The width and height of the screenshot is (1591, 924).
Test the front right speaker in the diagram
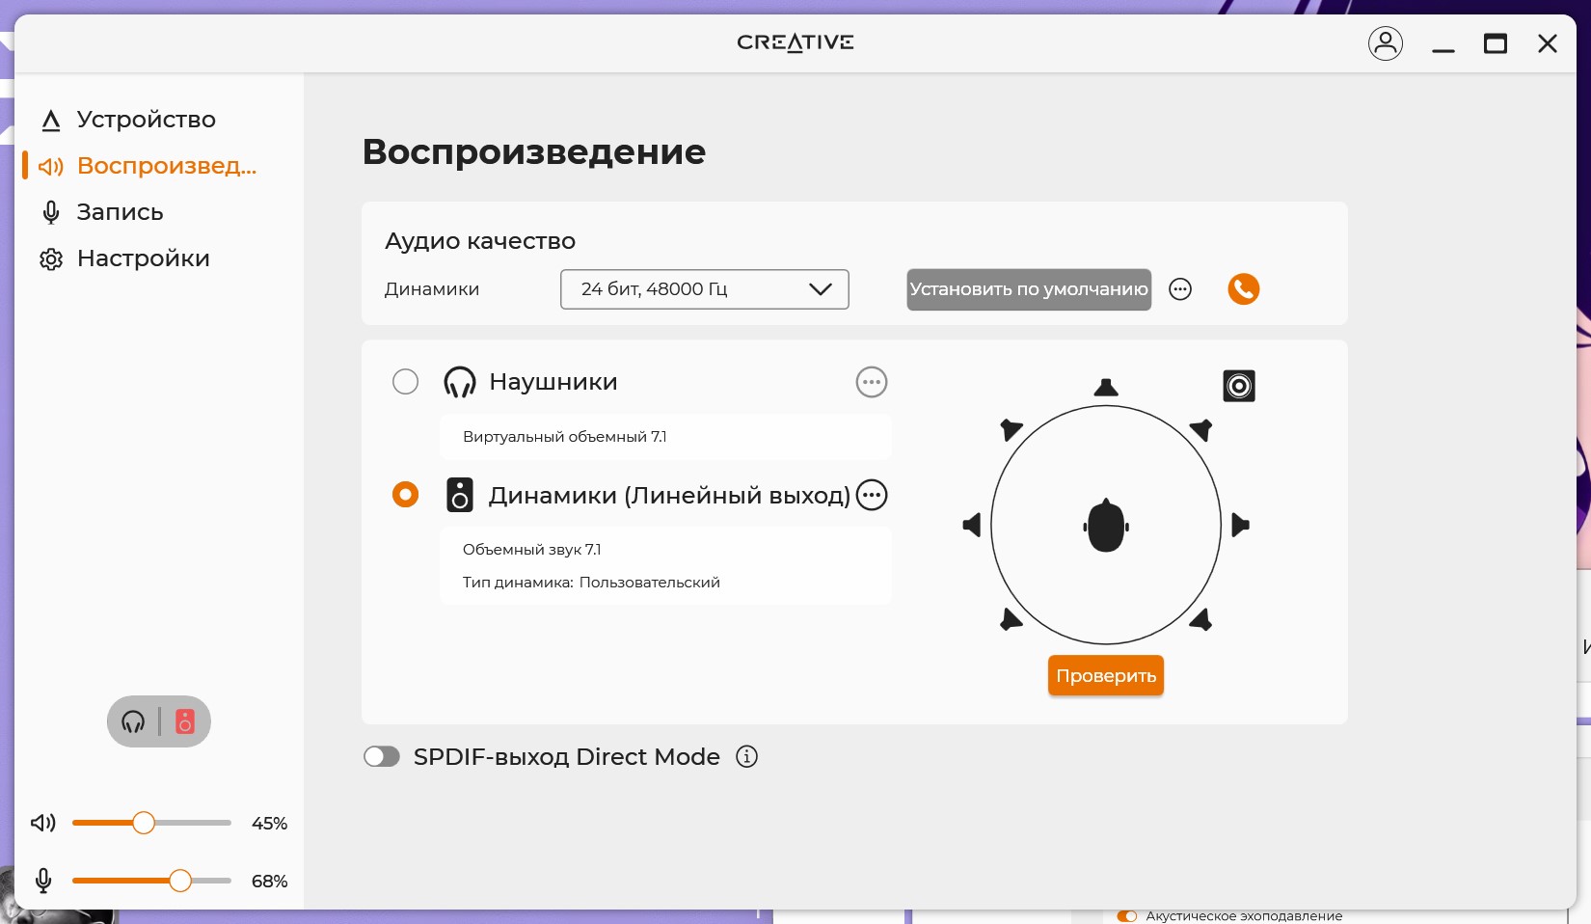1201,429
